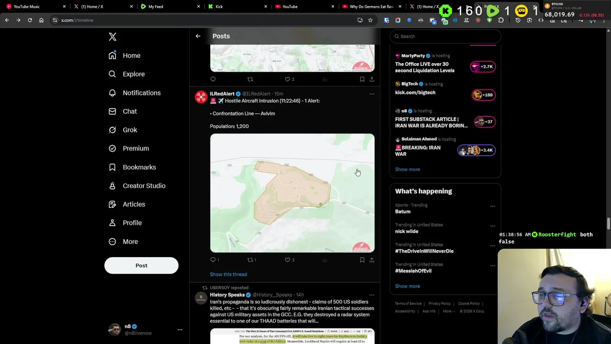Open Premium in the left sidebar
The width and height of the screenshot is (611, 344).
[x=129, y=149]
